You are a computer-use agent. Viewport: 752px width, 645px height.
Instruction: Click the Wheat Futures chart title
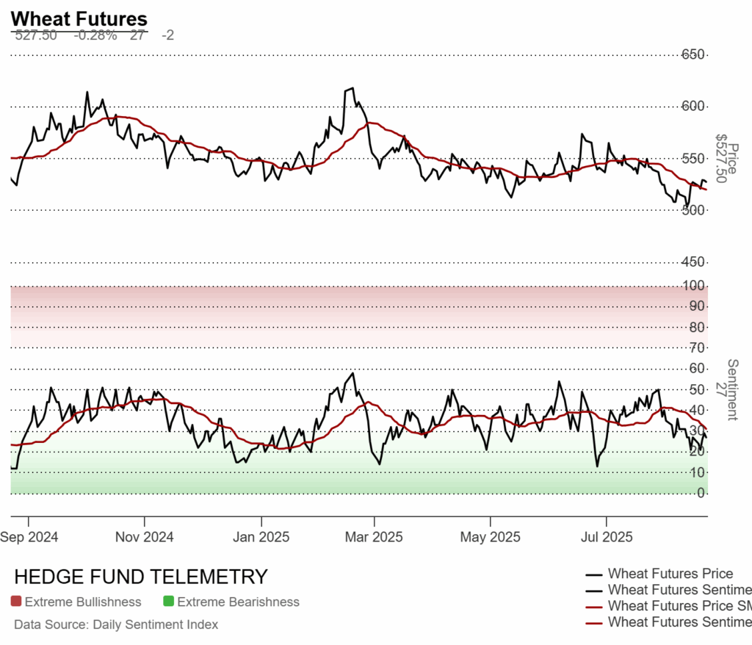point(79,19)
